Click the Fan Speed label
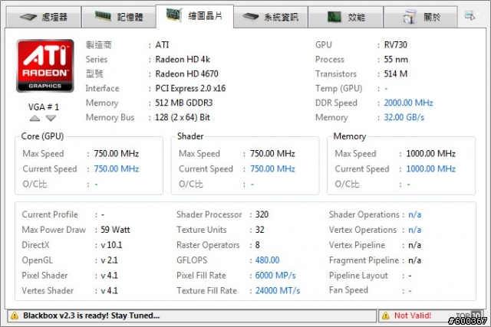The image size is (491, 327). click(x=348, y=290)
